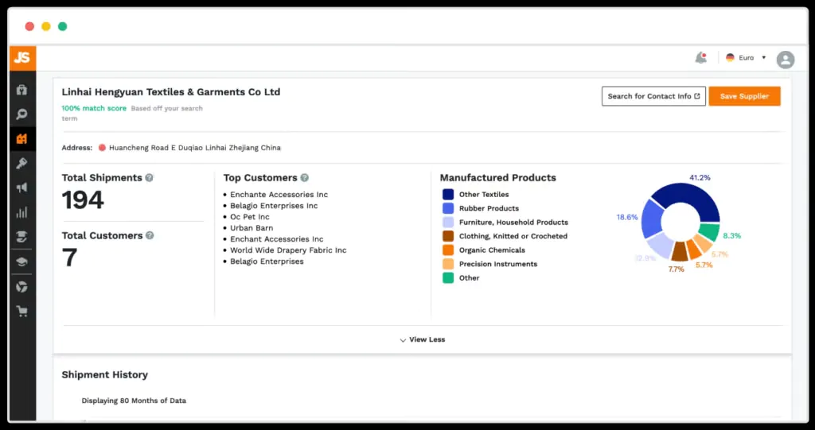Click the dark blue 41.2% donut segment
Viewport: 815px width, 430px height.
692,195
